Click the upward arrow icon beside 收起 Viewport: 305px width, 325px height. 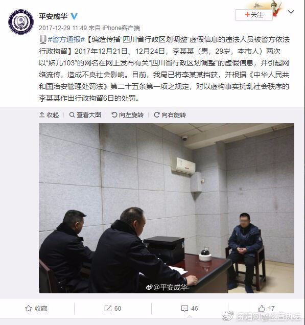pos(42,114)
